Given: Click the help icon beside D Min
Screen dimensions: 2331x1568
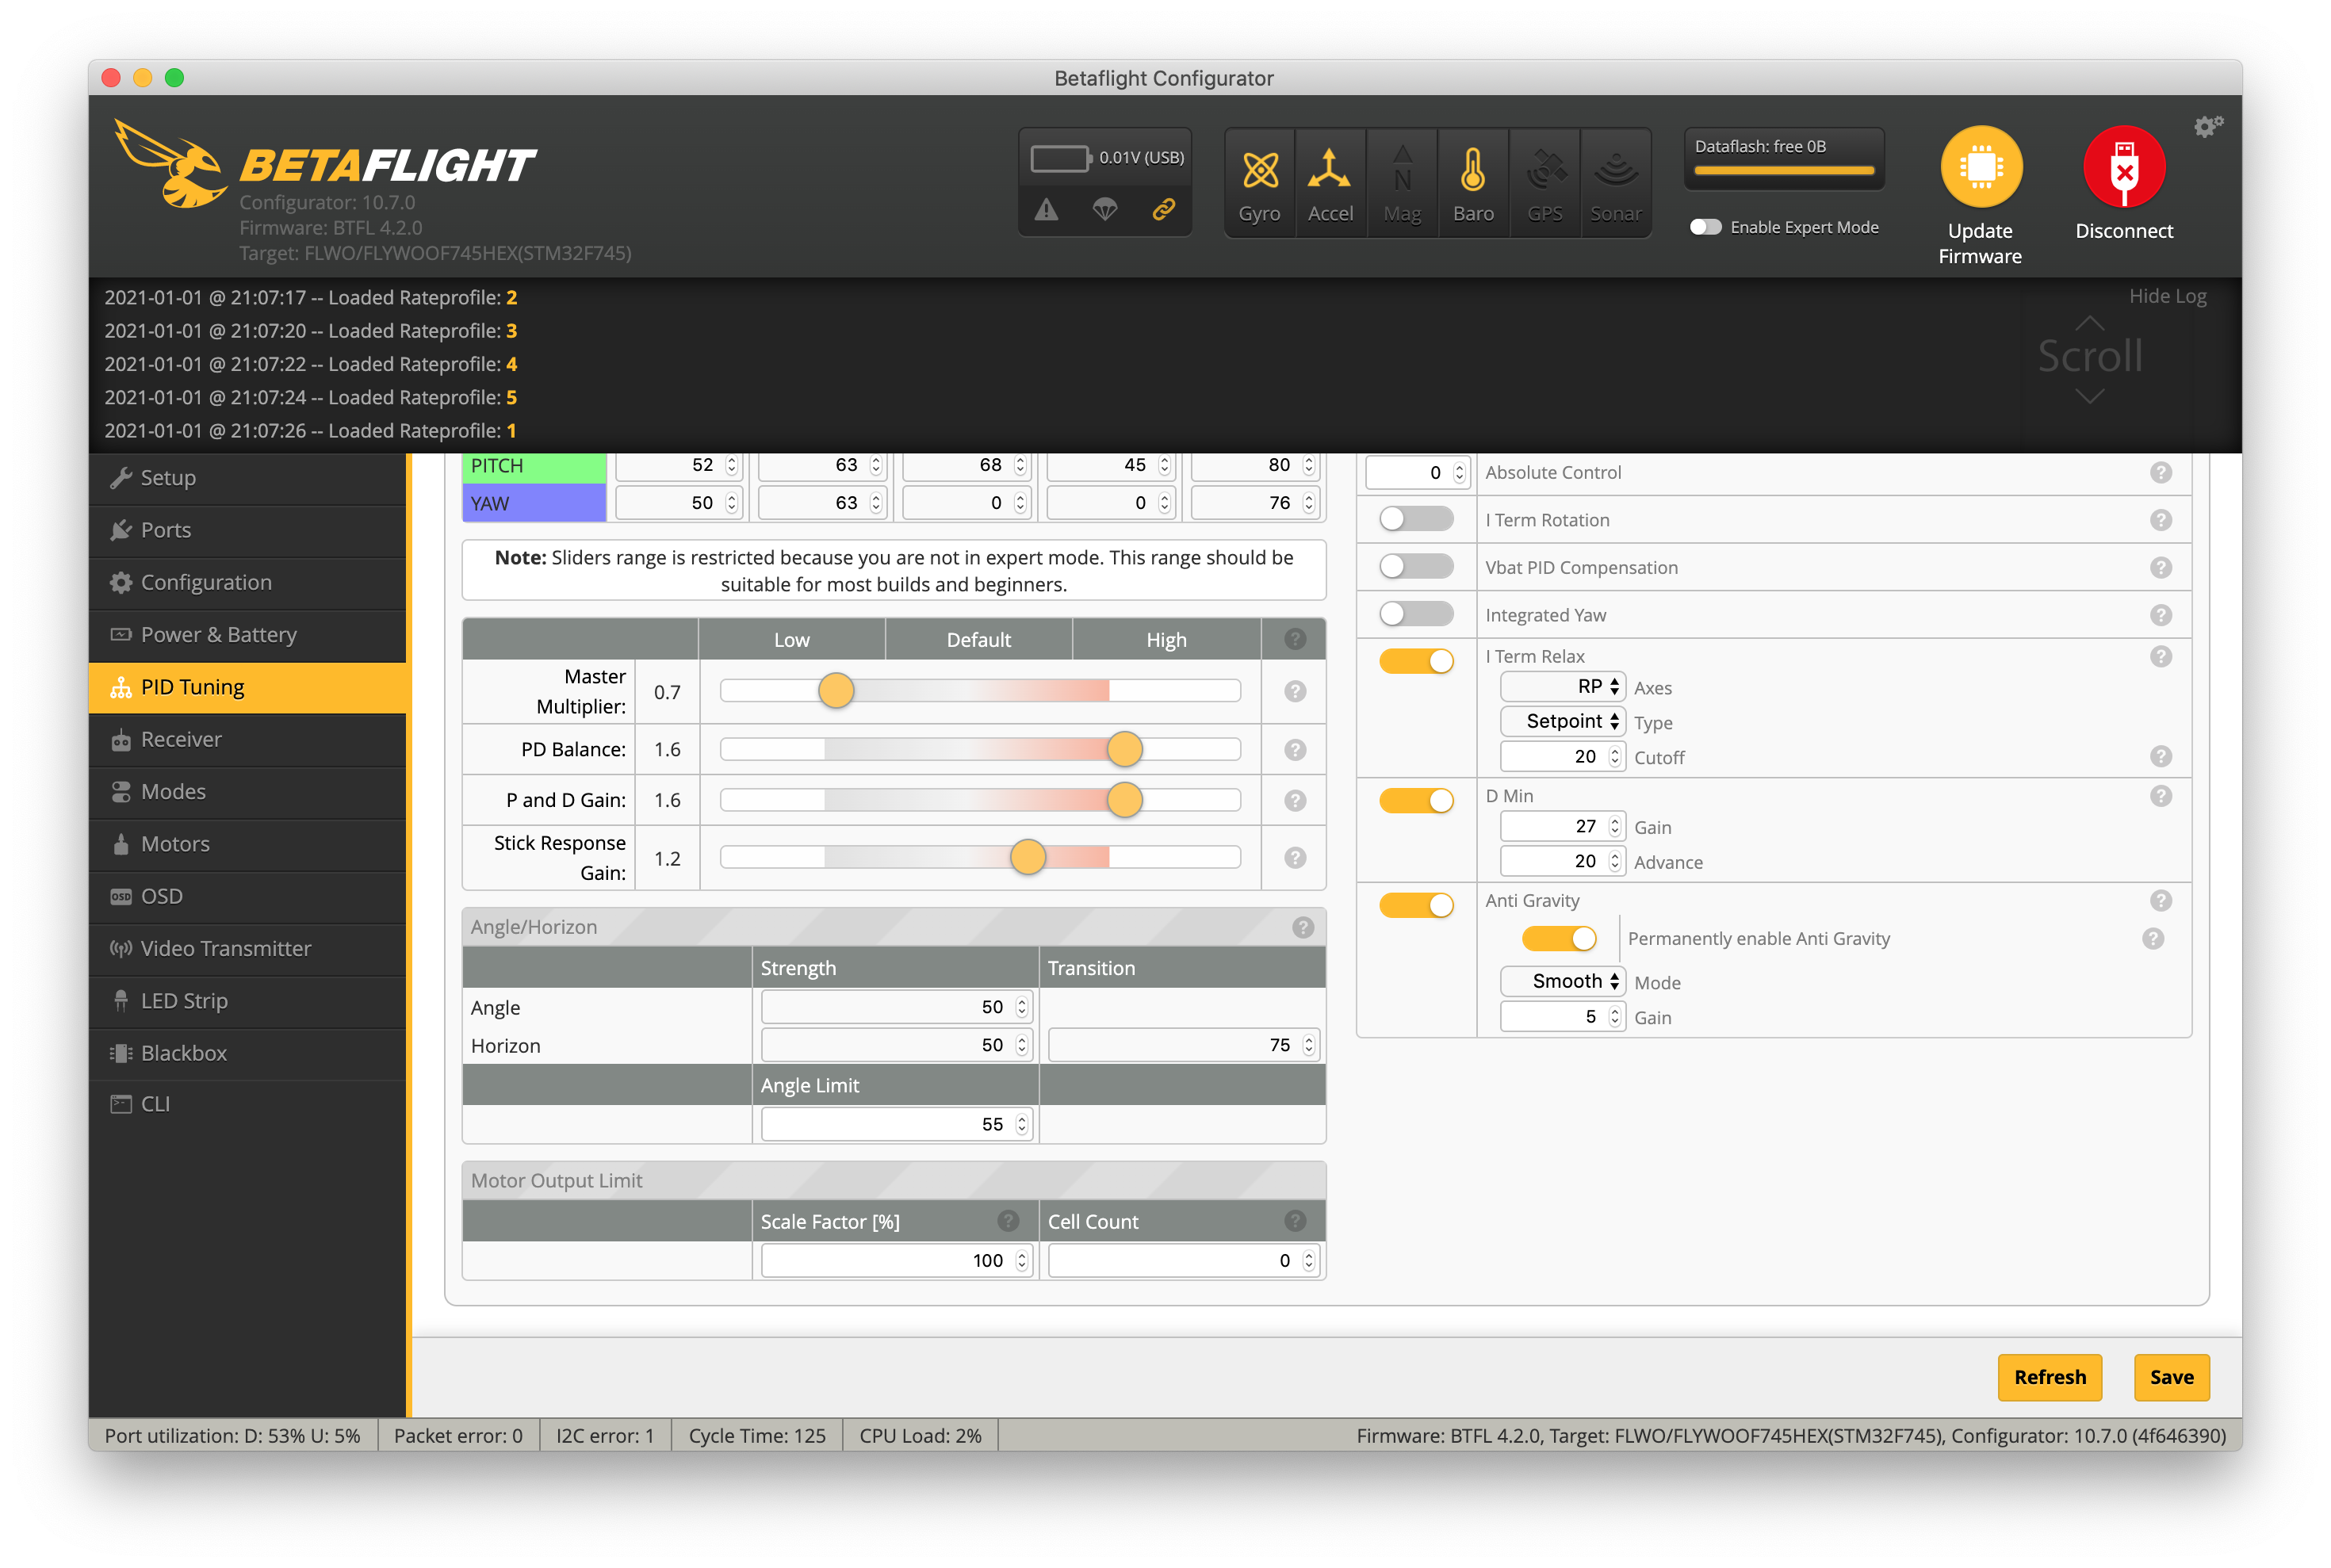Looking at the screenshot, I should (x=2160, y=796).
